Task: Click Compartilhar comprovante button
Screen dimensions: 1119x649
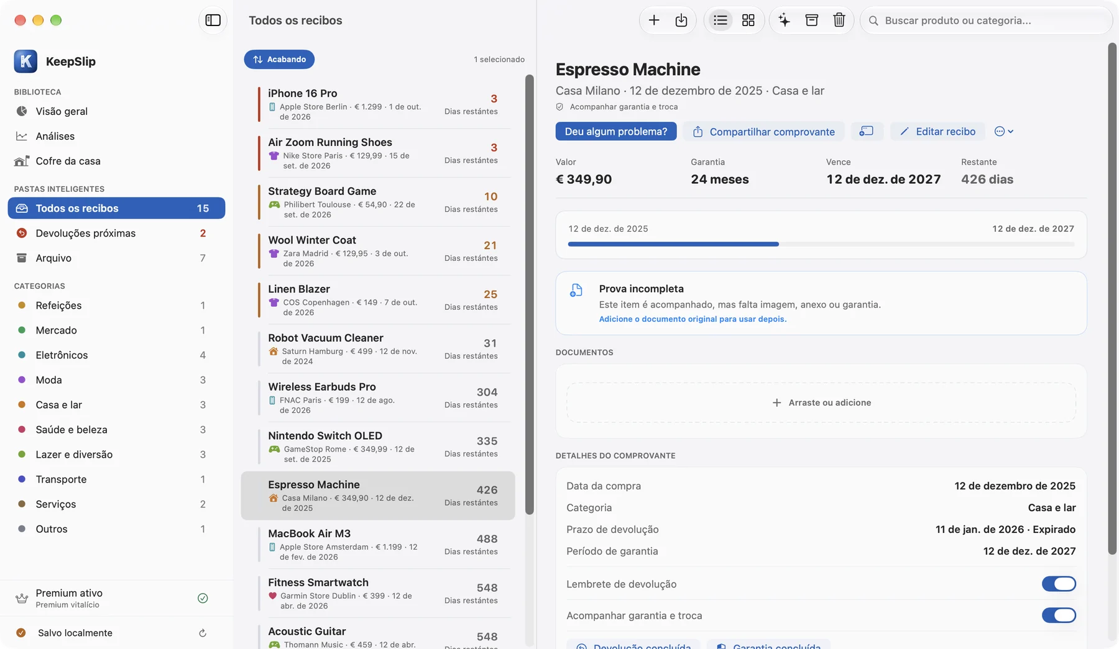Action: 764,131
